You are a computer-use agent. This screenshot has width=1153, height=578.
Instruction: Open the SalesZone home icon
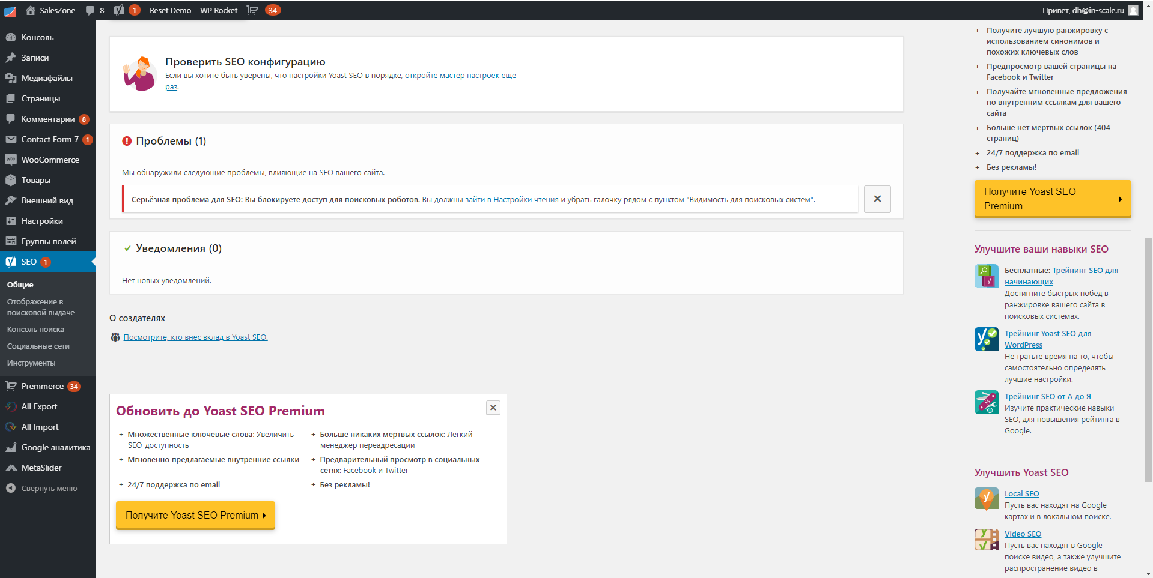click(31, 10)
